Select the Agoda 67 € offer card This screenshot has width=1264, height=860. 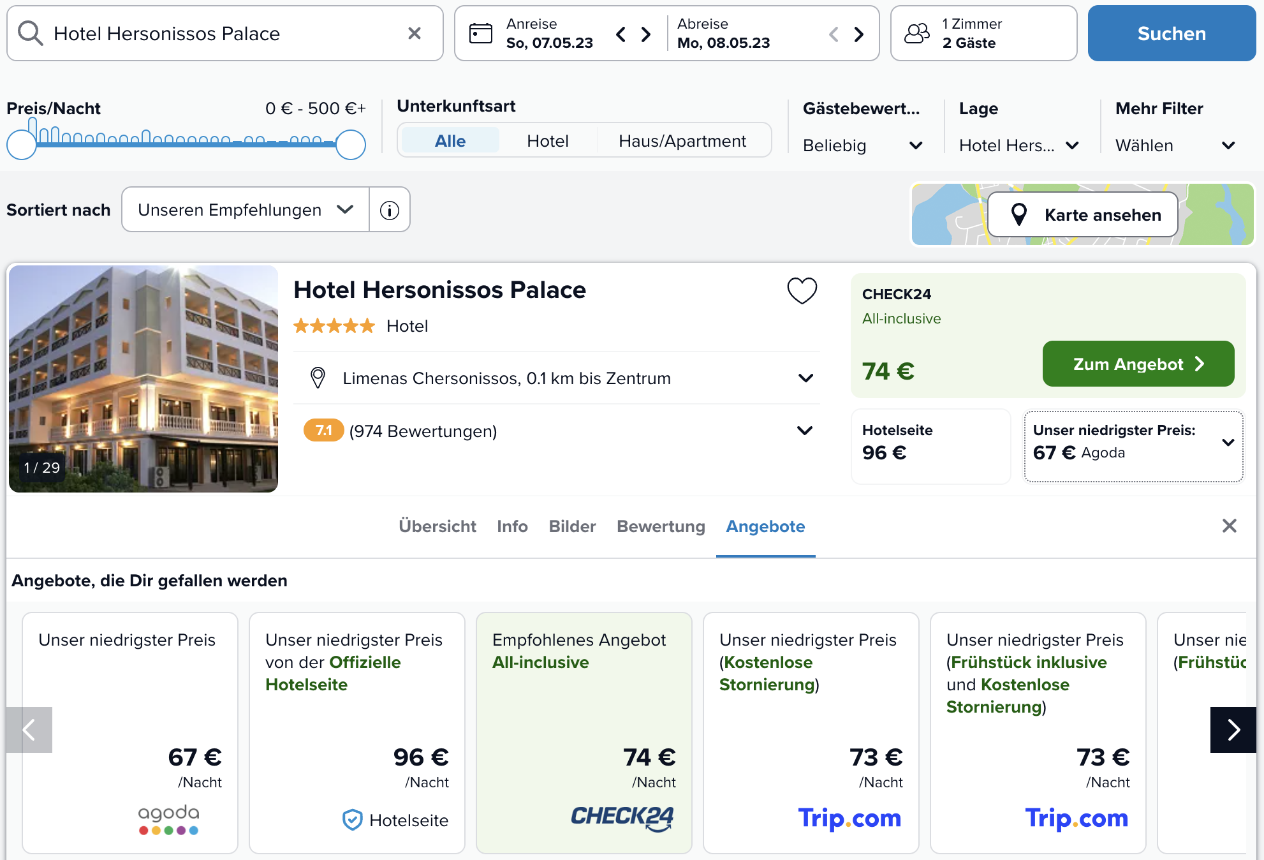click(x=130, y=732)
